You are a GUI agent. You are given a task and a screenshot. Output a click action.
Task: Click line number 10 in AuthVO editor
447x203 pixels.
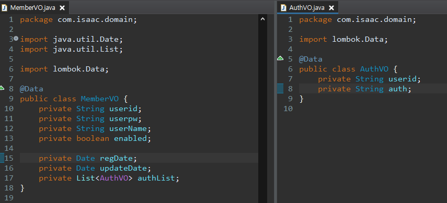click(288, 109)
